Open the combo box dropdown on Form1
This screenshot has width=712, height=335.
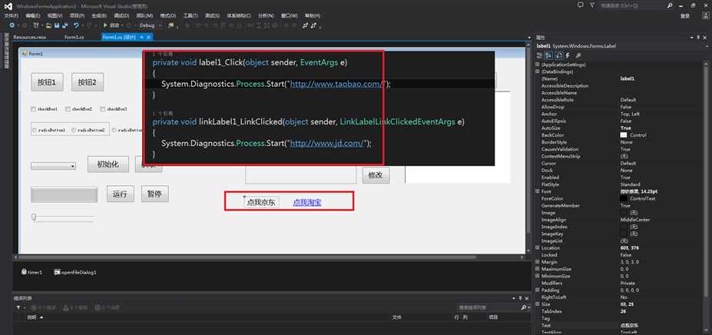tap(72, 167)
